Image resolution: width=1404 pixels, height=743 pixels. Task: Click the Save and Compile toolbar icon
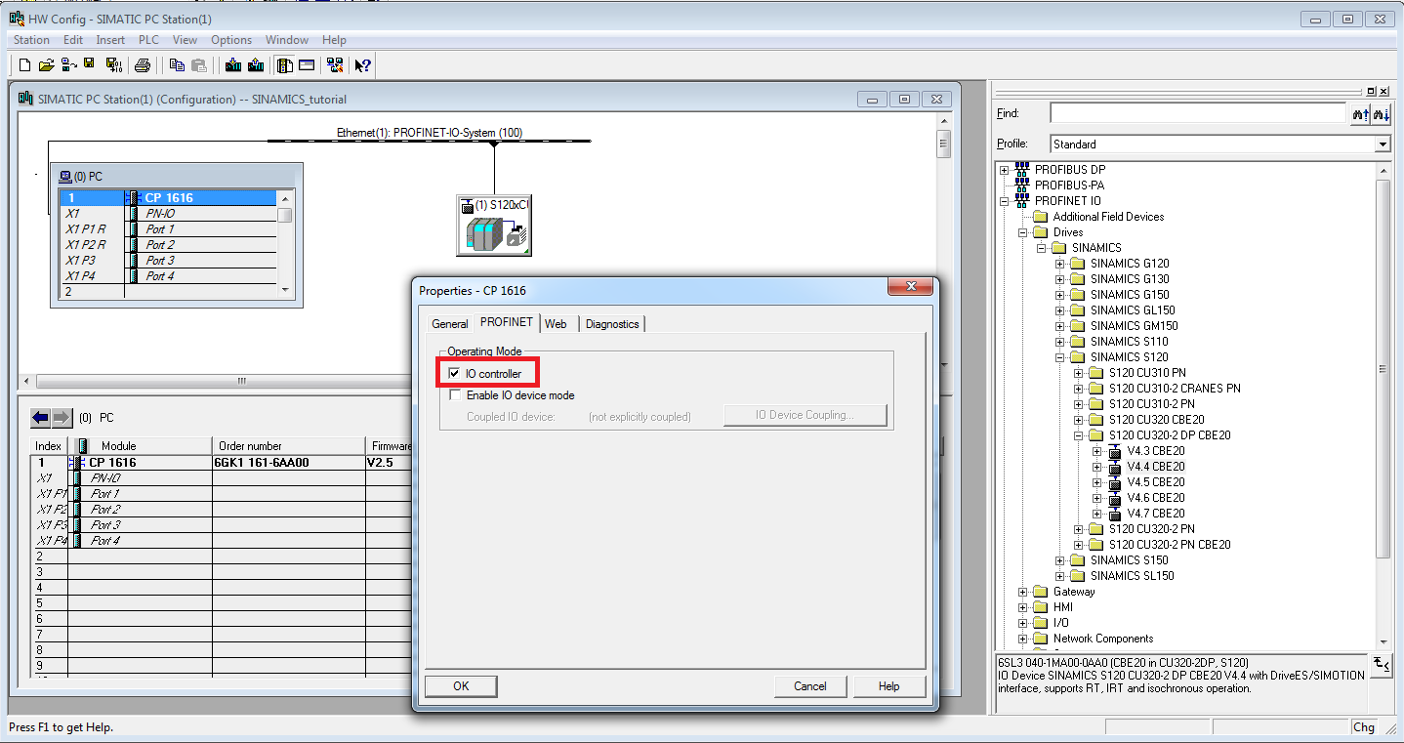[x=113, y=65]
